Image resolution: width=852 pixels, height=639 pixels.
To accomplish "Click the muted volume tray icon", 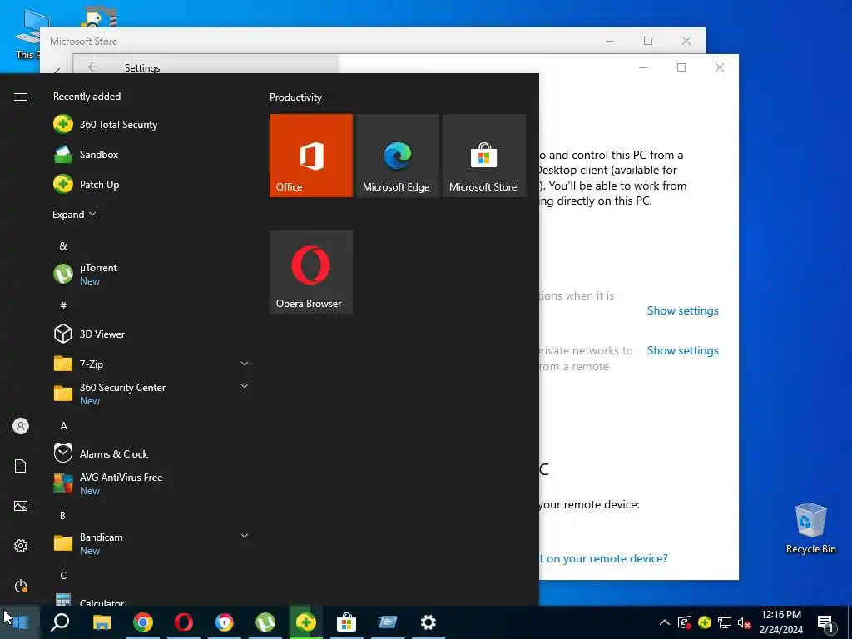I will point(744,622).
